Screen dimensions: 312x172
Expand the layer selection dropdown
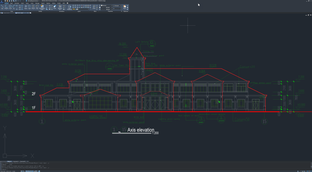pos(80,9)
